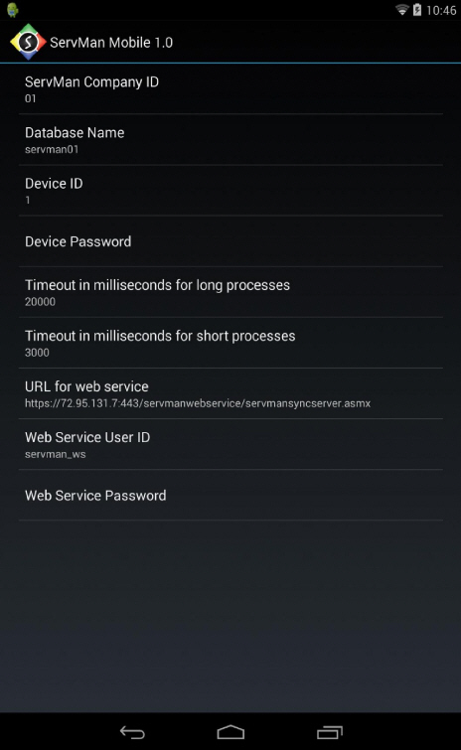Open the Web Service User ID setting

pyautogui.click(x=230, y=444)
